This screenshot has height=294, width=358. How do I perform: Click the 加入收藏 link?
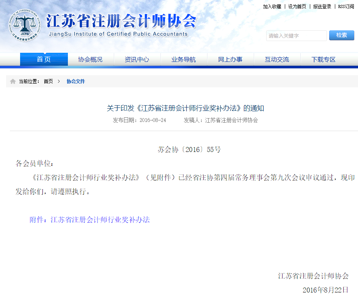point(271,7)
